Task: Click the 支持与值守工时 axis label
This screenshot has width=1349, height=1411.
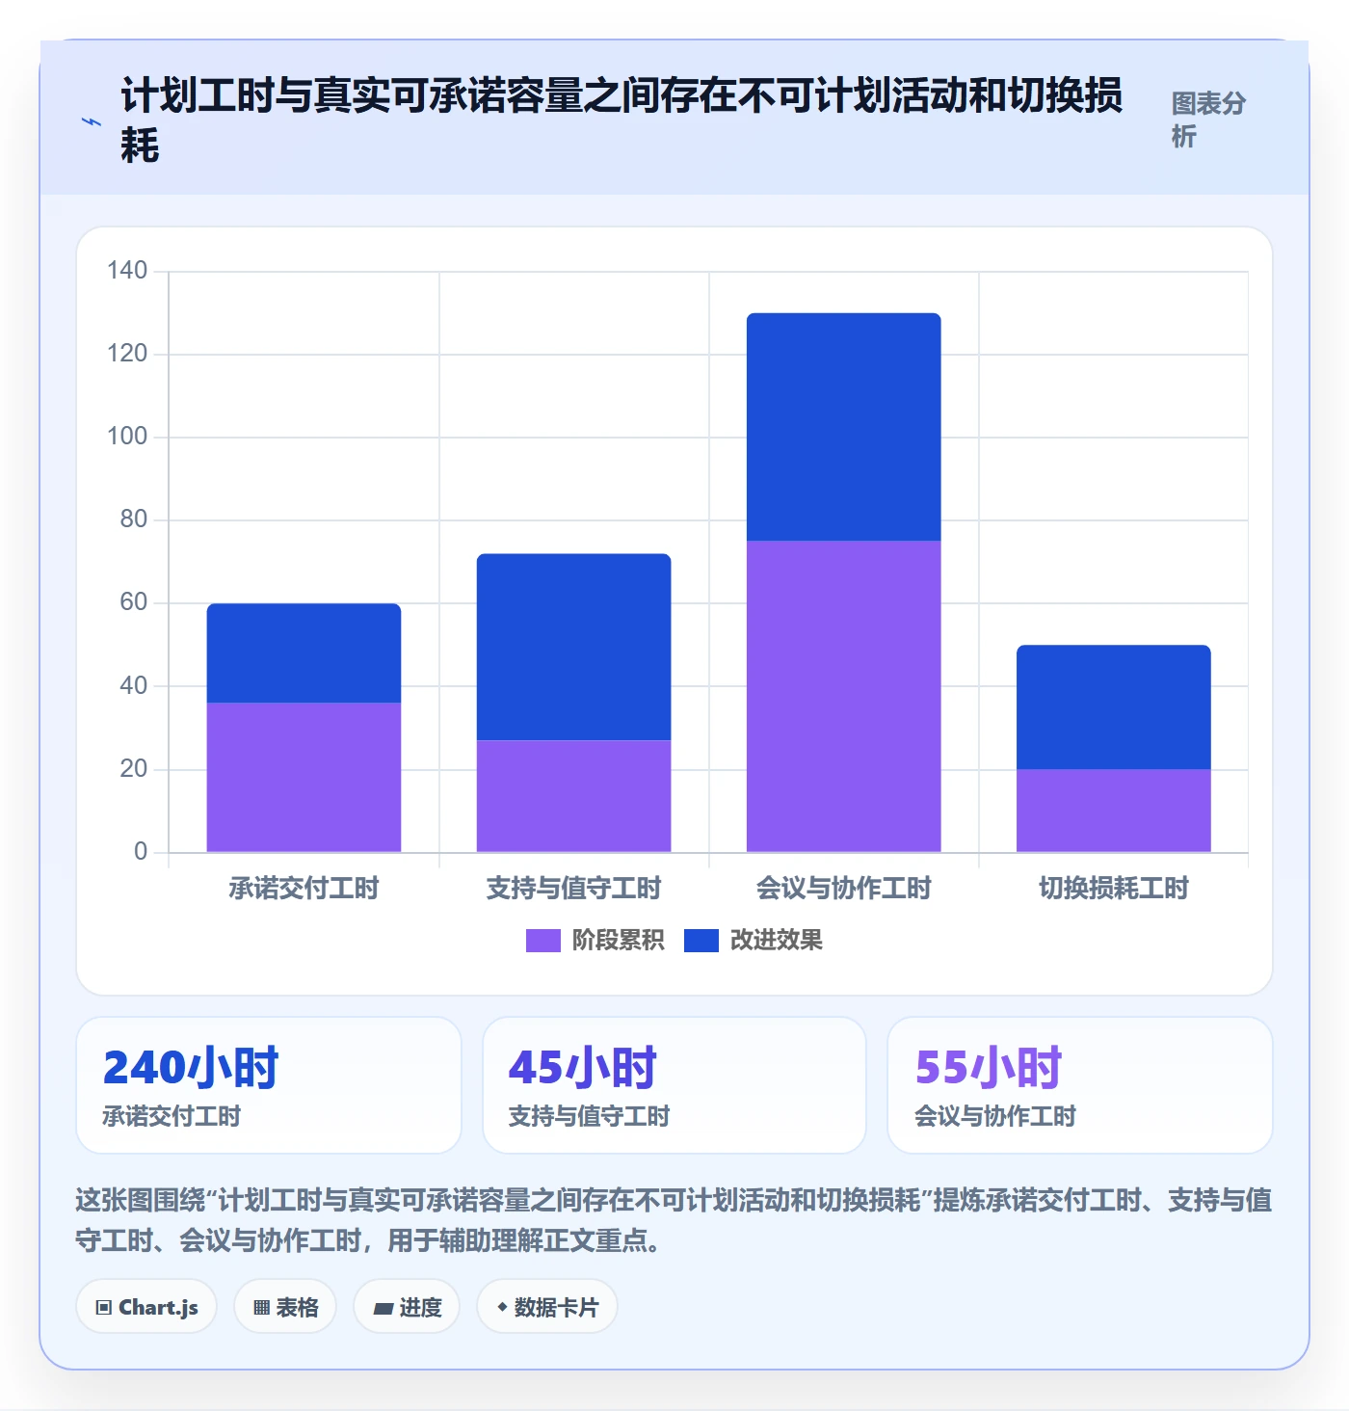Action: [x=573, y=888]
